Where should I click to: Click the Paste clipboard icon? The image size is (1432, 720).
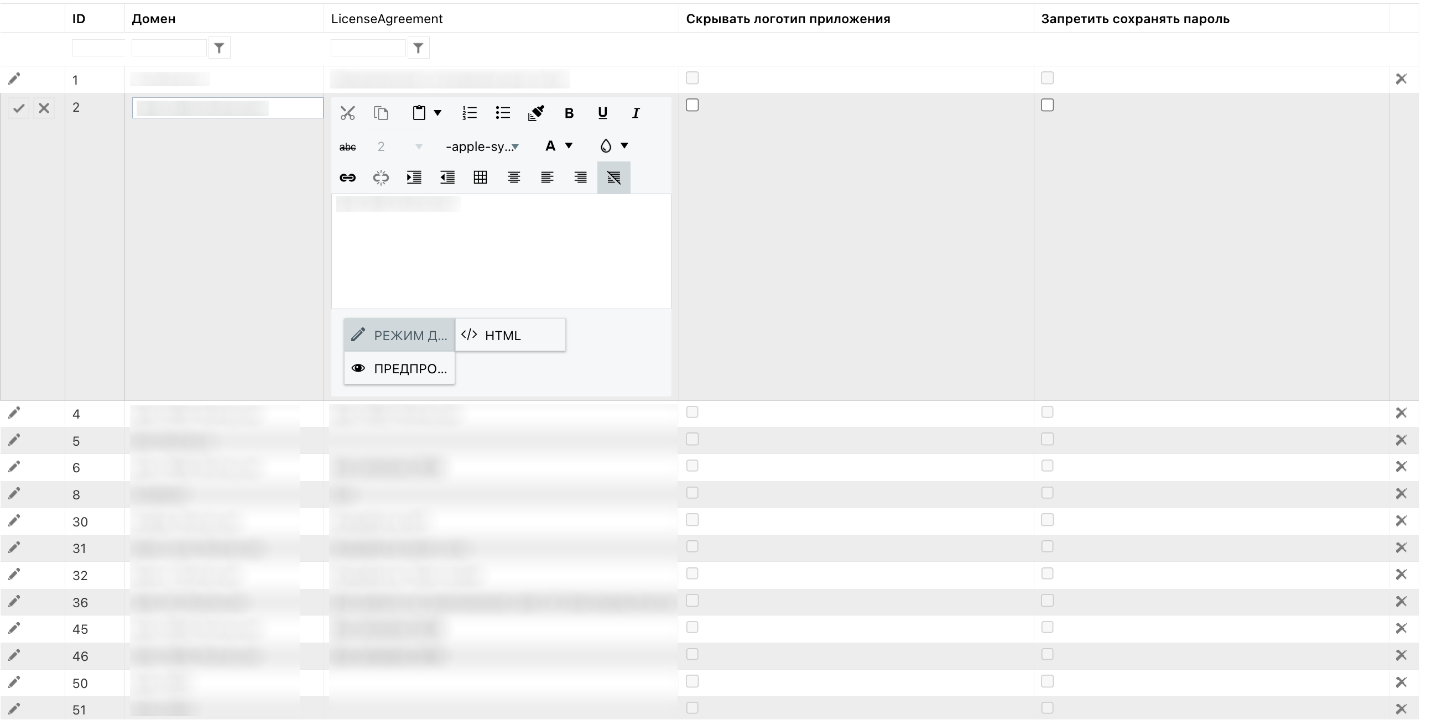[419, 113]
